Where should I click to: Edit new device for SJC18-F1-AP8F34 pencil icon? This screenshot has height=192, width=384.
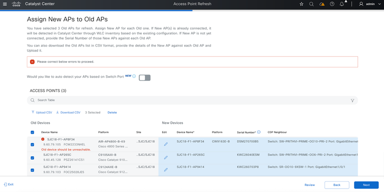tap(166, 144)
